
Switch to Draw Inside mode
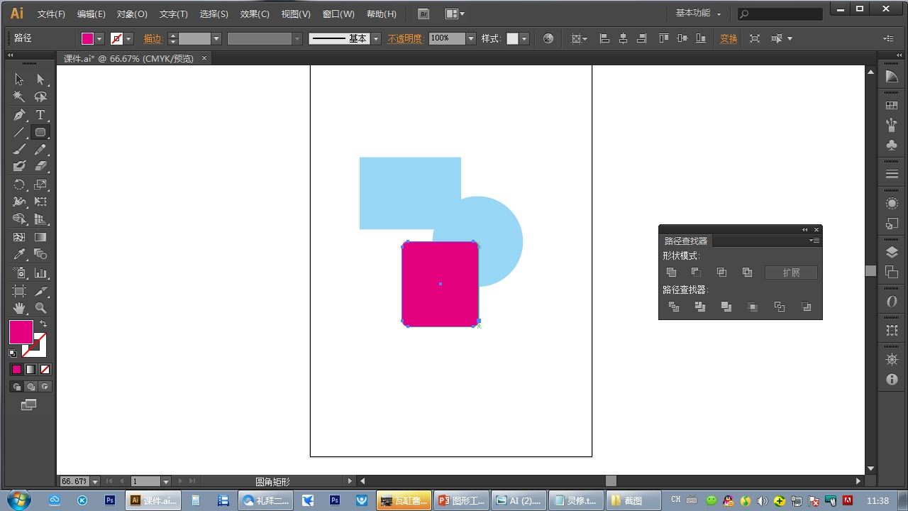click(45, 387)
